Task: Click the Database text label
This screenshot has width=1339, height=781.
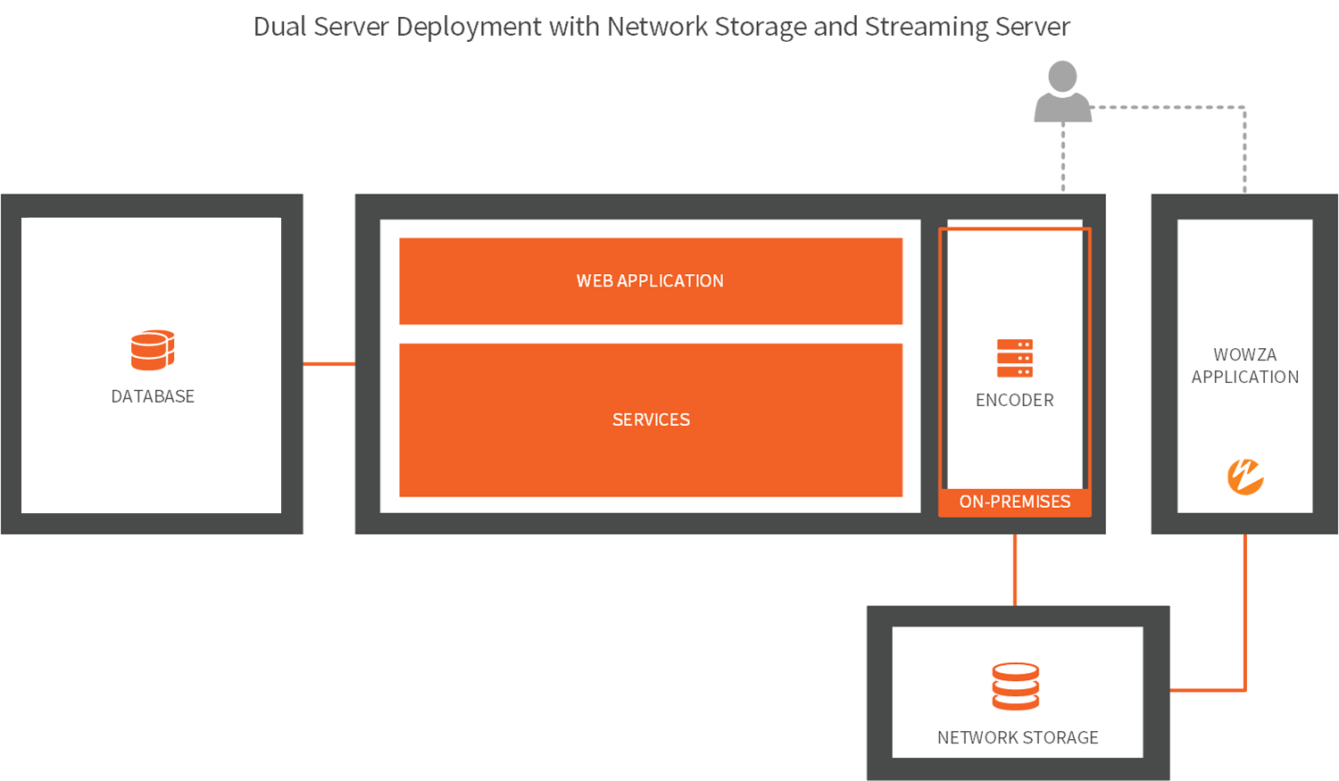Action: [x=153, y=396]
